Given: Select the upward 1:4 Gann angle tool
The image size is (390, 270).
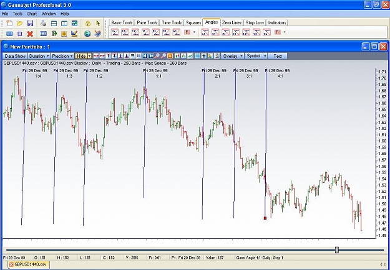Looking at the screenshot, I should click(115, 32).
